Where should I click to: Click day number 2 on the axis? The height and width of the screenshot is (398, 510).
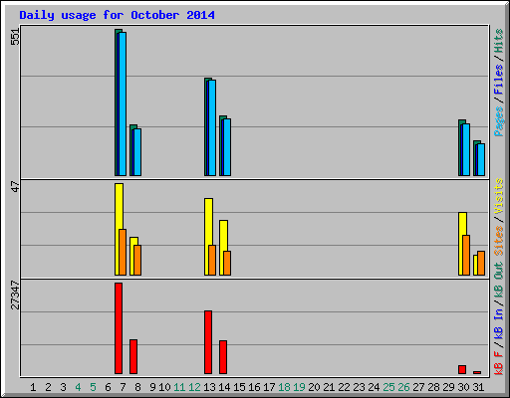(x=48, y=387)
